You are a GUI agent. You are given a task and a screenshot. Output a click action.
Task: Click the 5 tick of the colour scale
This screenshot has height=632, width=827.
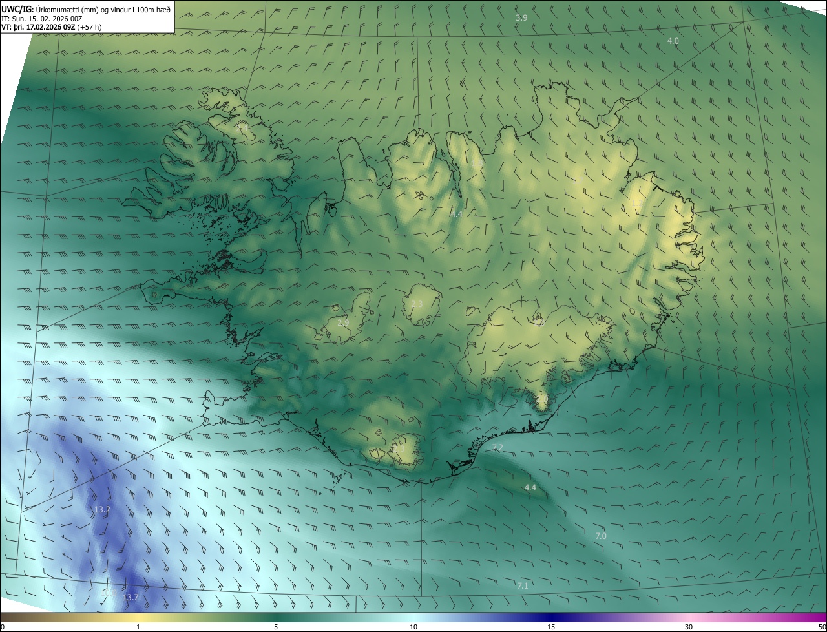[x=276, y=627]
